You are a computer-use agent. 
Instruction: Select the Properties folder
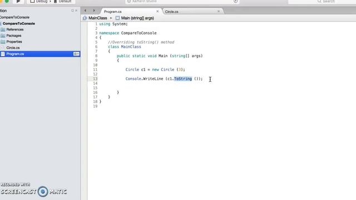(x=14, y=42)
